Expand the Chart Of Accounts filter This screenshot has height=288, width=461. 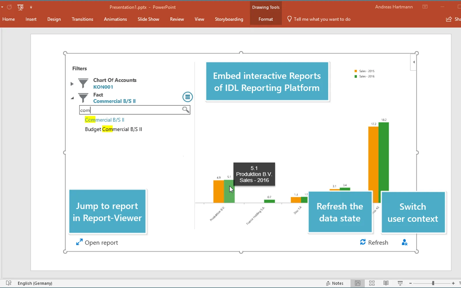tap(72, 84)
